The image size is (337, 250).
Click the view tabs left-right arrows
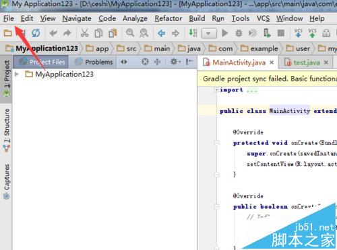[124, 62]
